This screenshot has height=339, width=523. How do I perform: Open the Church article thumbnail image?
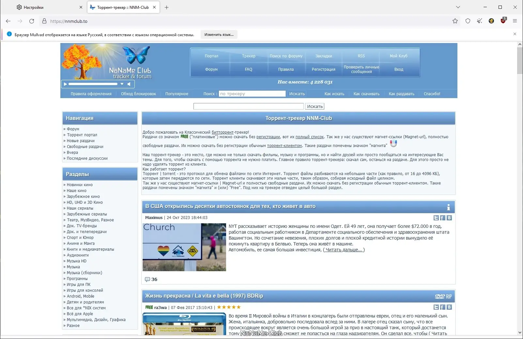pos(184,247)
